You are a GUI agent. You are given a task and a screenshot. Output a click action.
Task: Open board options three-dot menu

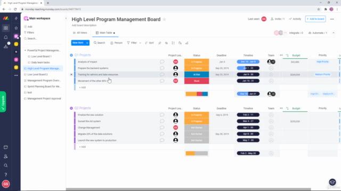click(x=332, y=19)
